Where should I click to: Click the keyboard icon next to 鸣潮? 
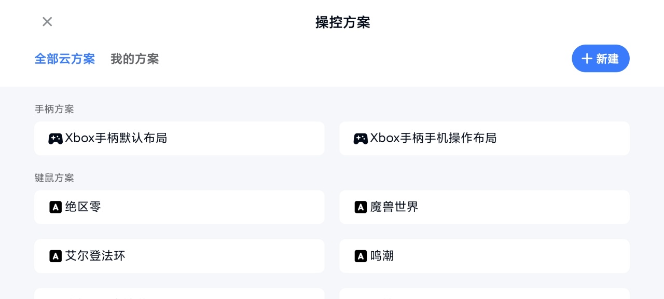coord(361,256)
